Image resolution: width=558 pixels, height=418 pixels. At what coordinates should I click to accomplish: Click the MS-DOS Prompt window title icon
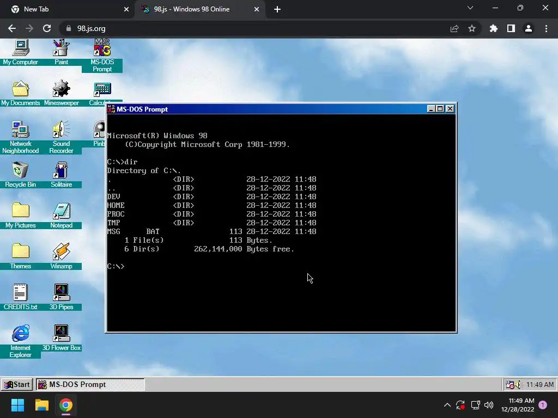[x=111, y=109]
